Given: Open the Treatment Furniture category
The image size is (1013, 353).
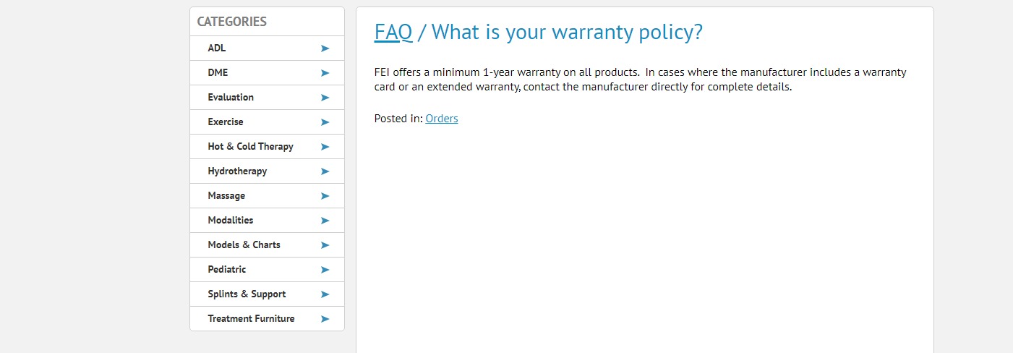Looking at the screenshot, I should point(251,319).
